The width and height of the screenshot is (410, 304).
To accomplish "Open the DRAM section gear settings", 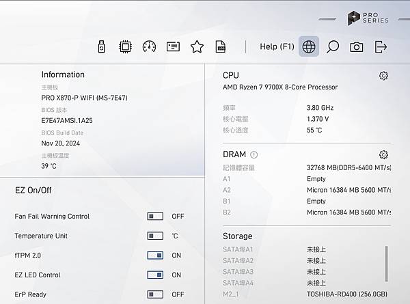I will point(383,155).
